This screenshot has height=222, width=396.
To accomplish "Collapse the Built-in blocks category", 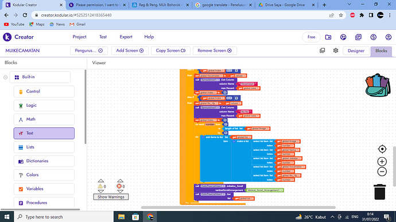I will (x=5, y=77).
